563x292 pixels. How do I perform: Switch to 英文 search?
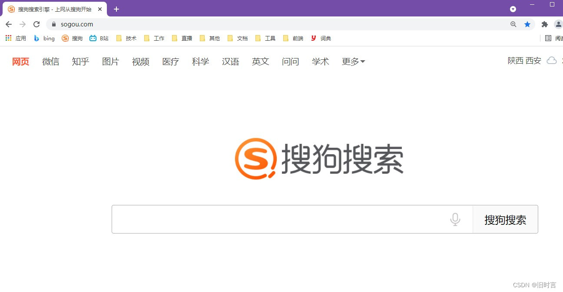pos(260,62)
